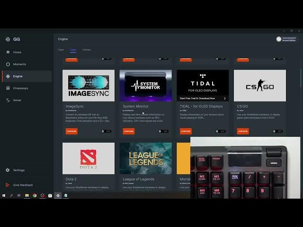Image resolution: width=303 pixels, height=227 pixels.
Task: Click the Engine page heading
Action: tap(63, 39)
